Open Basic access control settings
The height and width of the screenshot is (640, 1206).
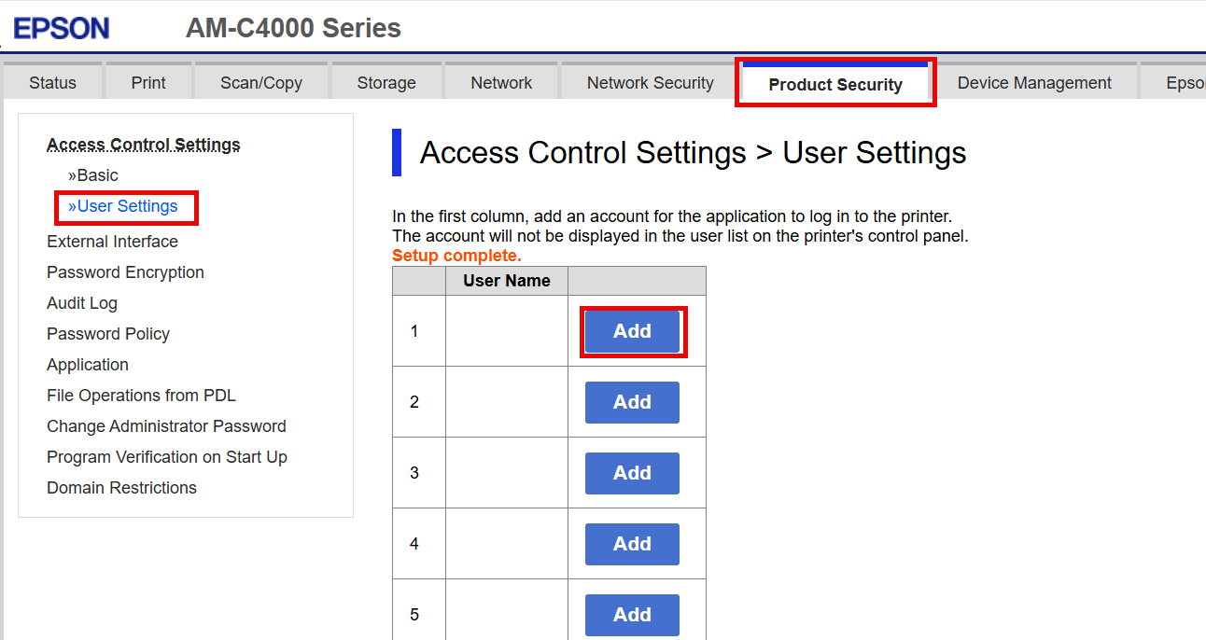click(93, 175)
